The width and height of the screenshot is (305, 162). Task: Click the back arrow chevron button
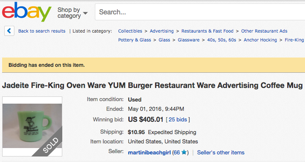[9, 31]
